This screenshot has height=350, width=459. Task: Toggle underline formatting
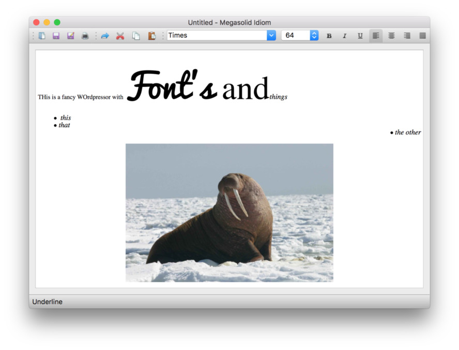tap(360, 35)
